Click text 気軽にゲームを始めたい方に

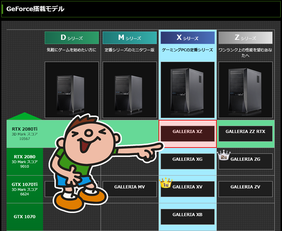coord(71,50)
